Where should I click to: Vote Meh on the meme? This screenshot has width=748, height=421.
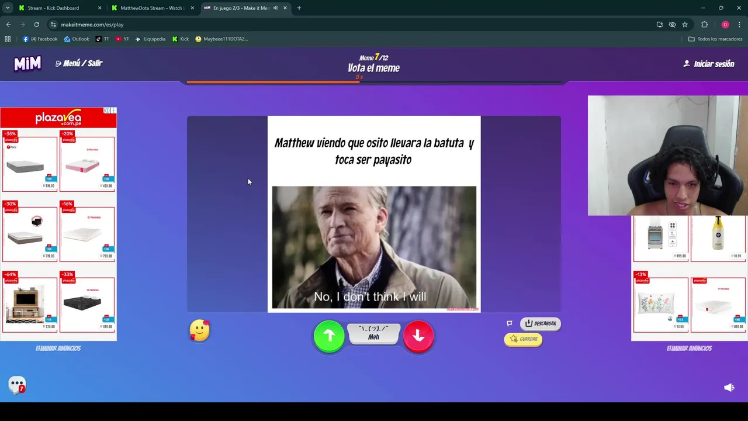[x=373, y=333]
